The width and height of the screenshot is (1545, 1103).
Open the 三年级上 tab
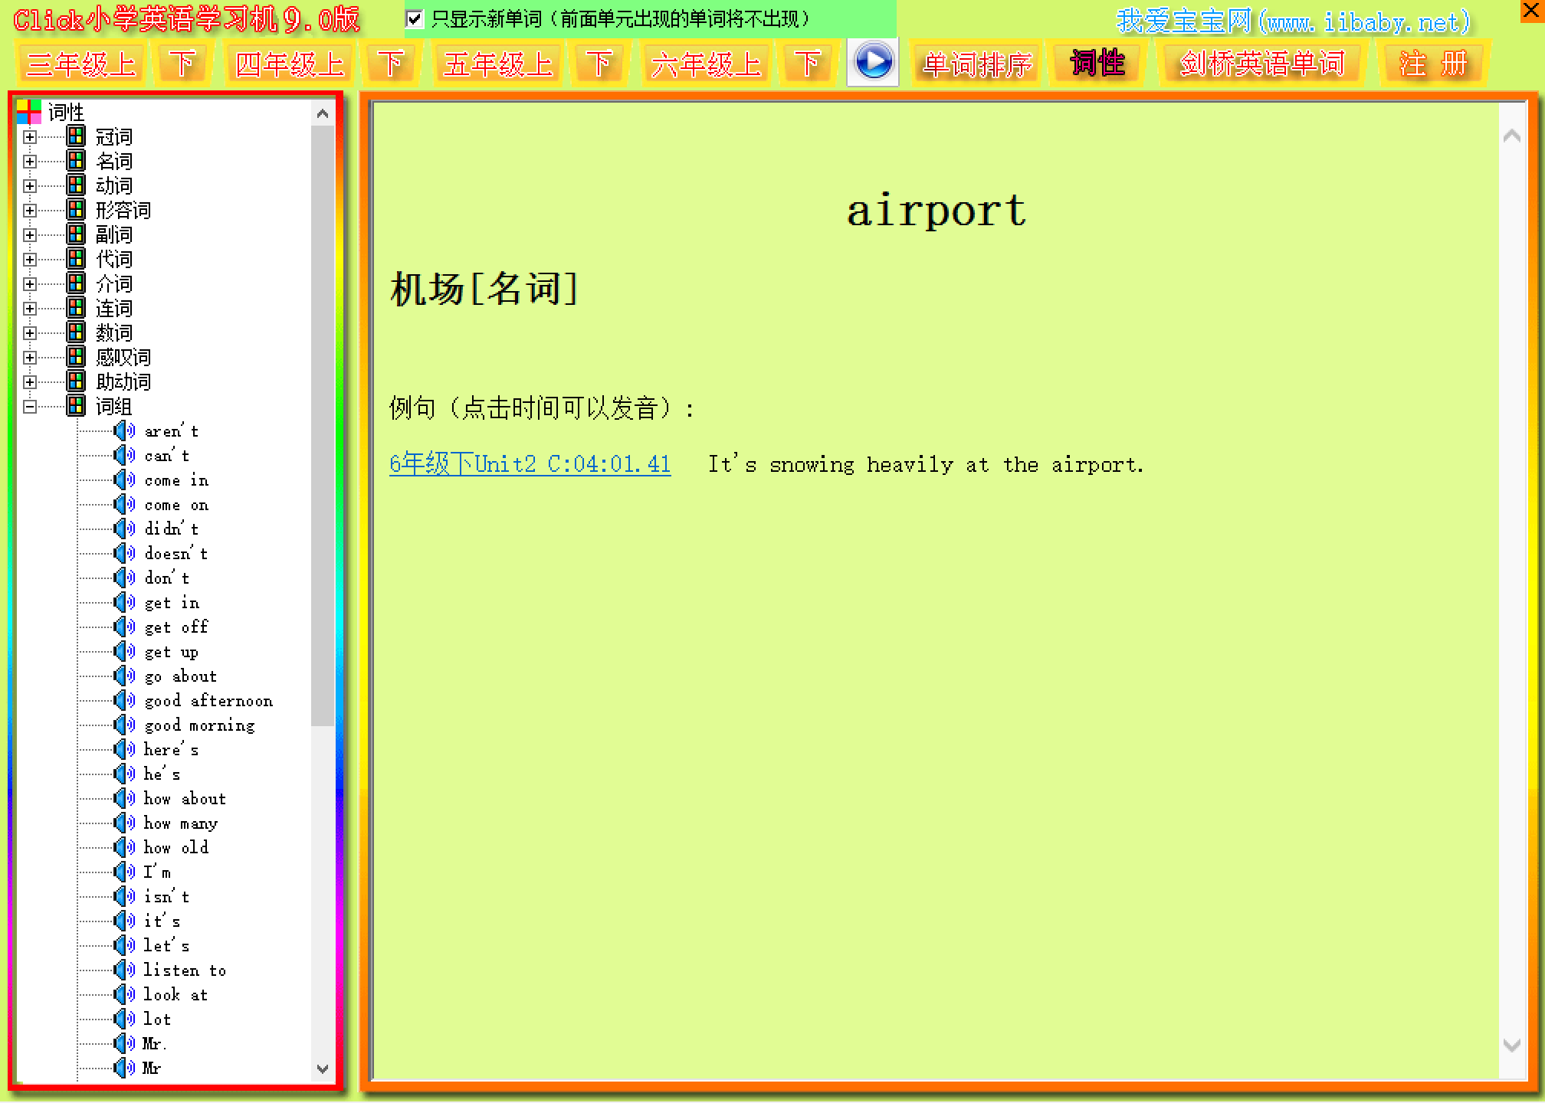pos(81,64)
